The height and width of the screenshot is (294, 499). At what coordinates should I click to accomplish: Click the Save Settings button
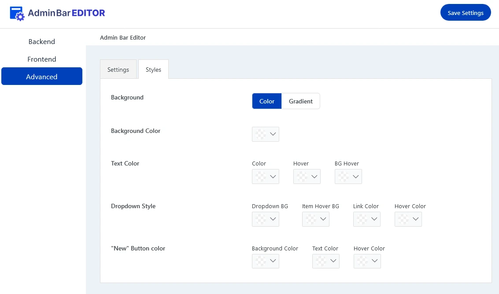click(465, 13)
